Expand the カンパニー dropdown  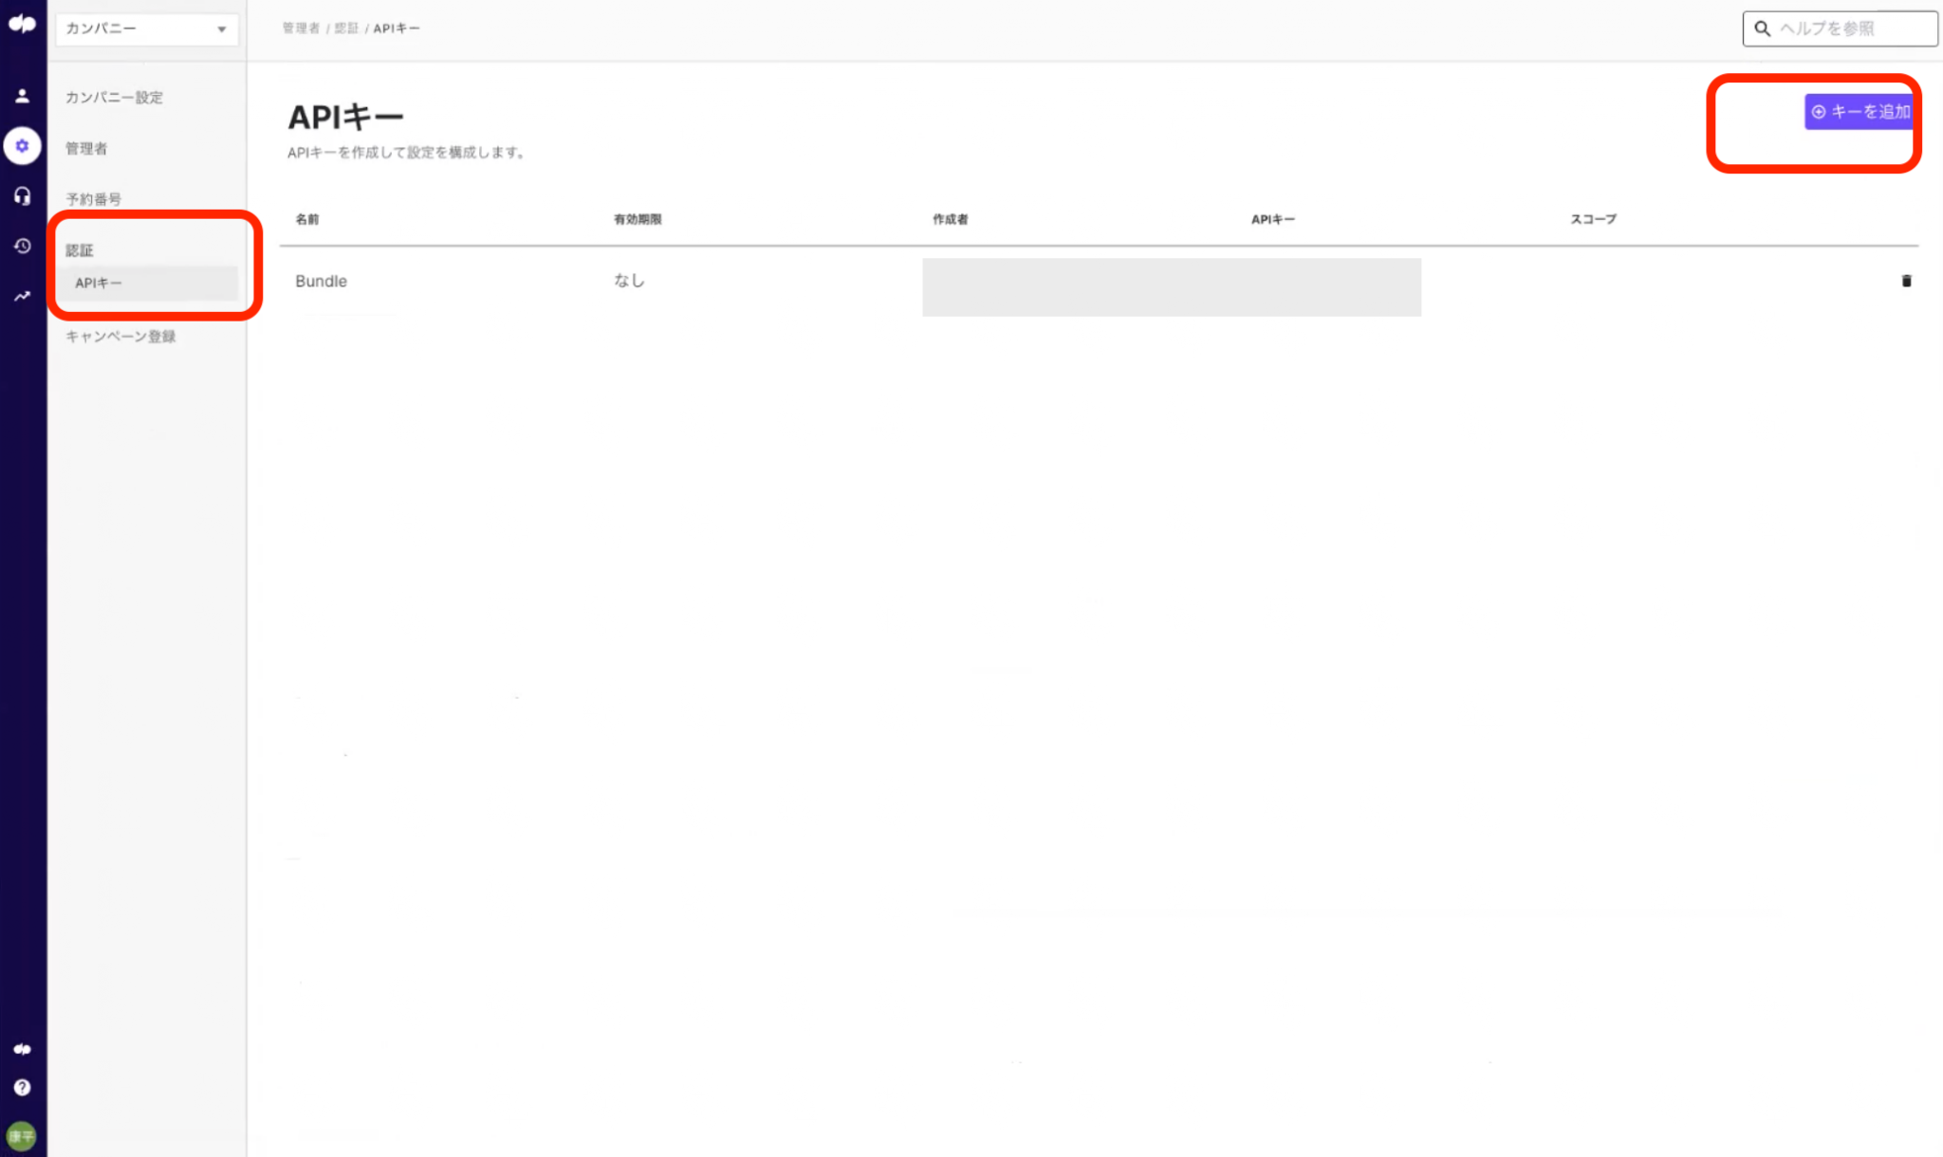(x=146, y=28)
